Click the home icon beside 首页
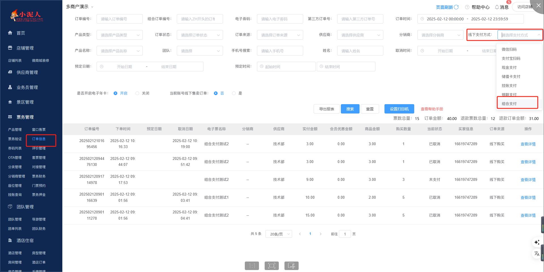 (10, 33)
